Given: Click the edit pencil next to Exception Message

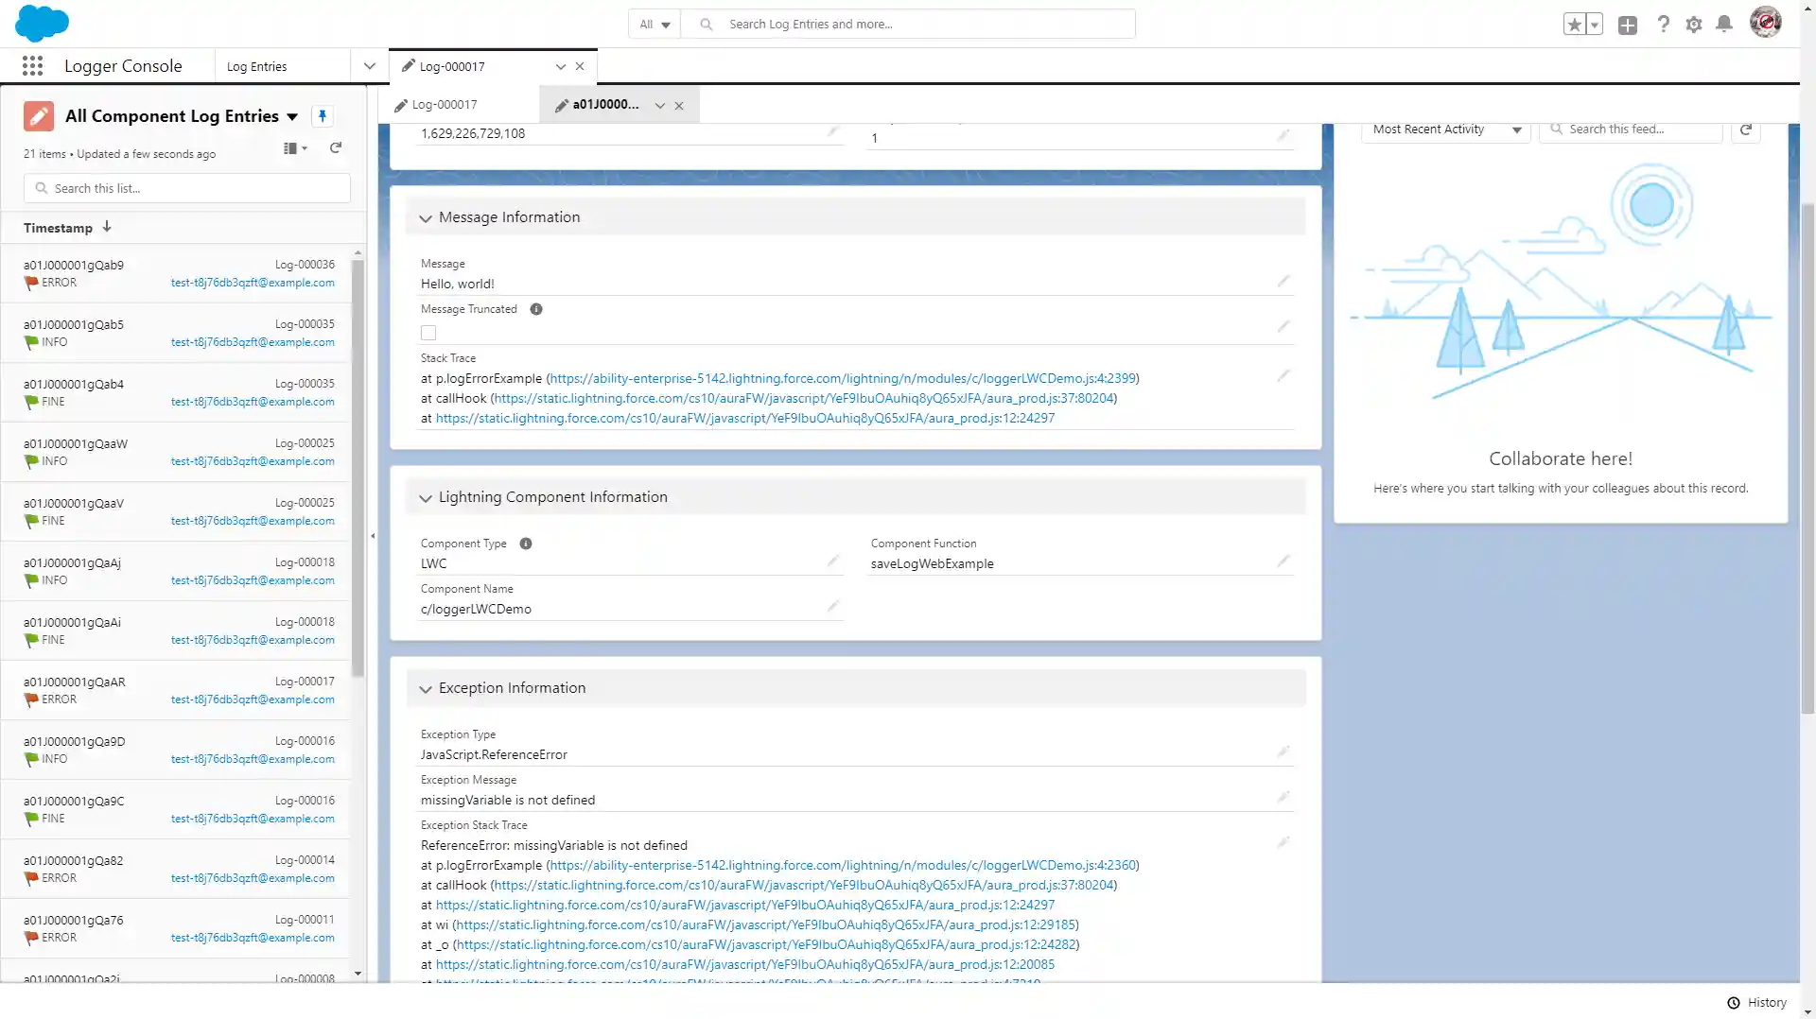Looking at the screenshot, I should [x=1283, y=797].
